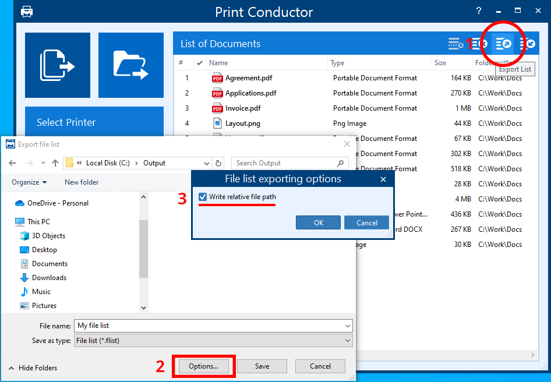551x382 pixels.
Task: Select Downloads in the navigation tree
Action: 49,278
